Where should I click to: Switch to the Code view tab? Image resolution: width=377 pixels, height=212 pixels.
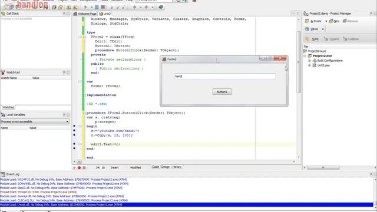pos(156,167)
